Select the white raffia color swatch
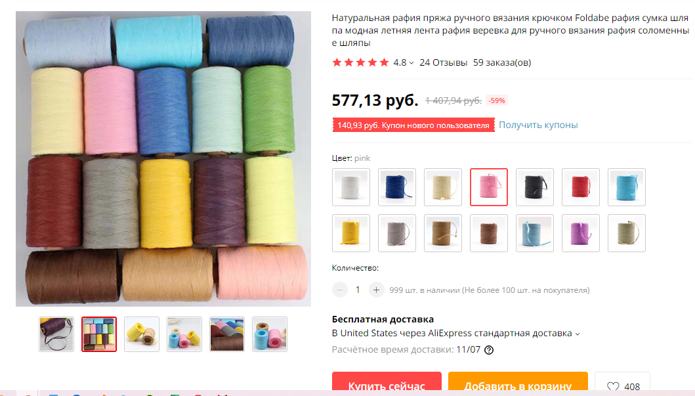 click(x=351, y=187)
